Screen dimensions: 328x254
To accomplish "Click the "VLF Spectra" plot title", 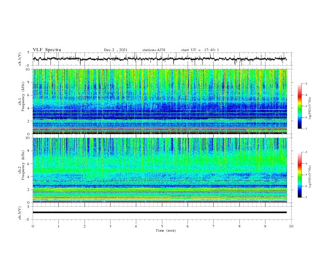I will [x=47, y=50].
